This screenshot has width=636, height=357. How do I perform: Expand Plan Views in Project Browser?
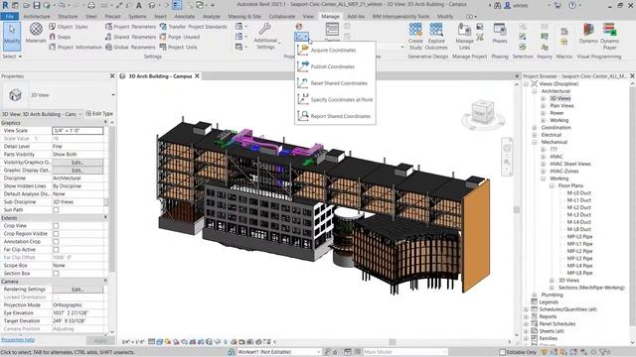coord(544,106)
